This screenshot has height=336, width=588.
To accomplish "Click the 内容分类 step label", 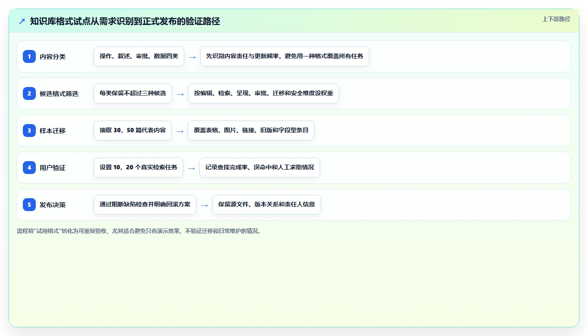I will (53, 56).
